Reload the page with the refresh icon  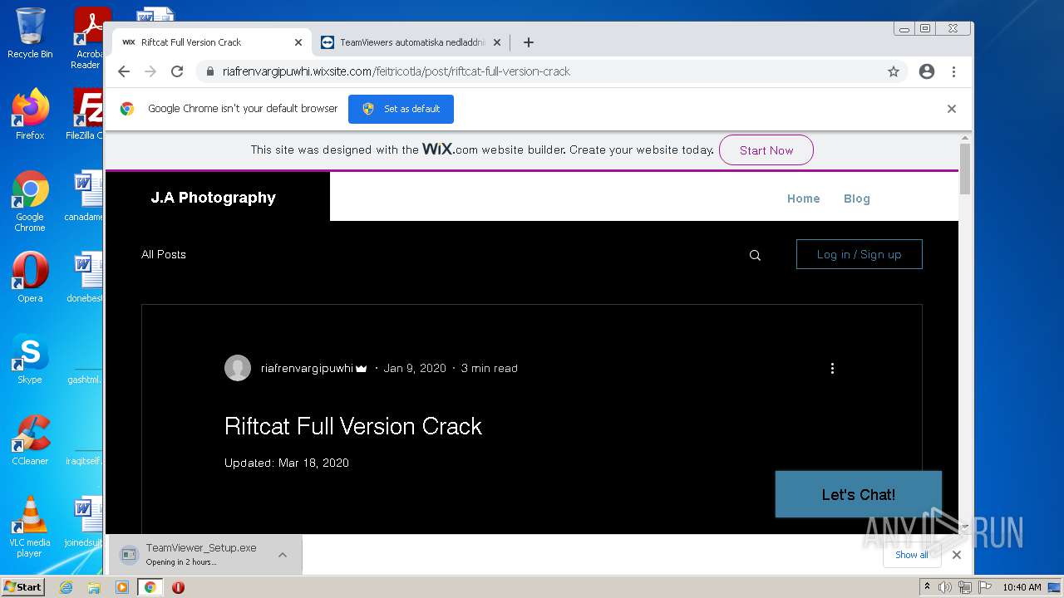coord(177,71)
